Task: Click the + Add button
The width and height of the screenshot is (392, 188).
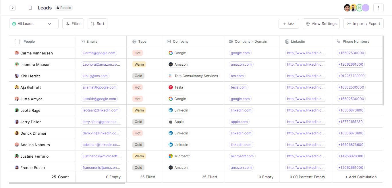Action: coord(289,24)
